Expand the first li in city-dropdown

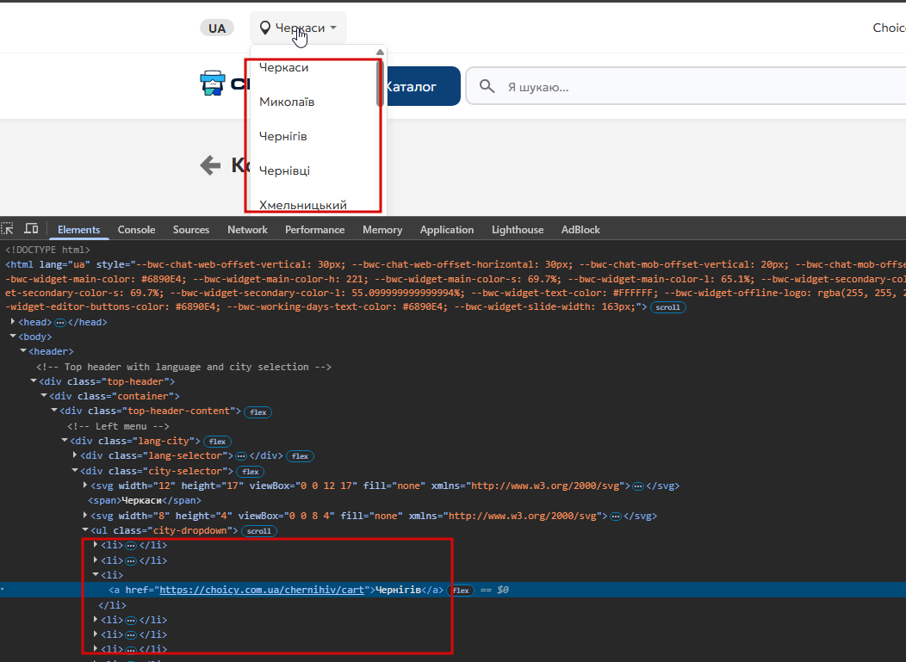[96, 544]
